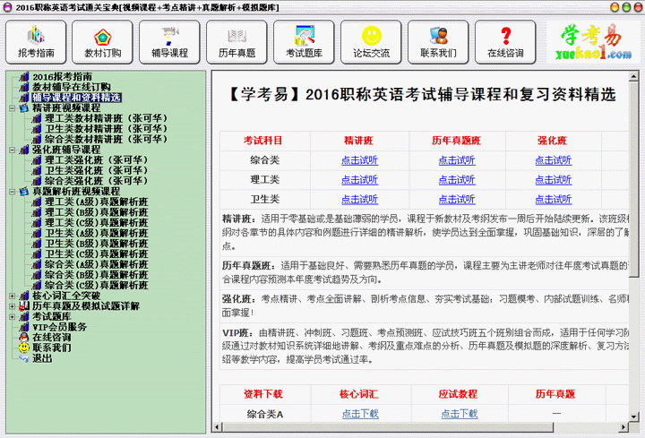The height and width of the screenshot is (438, 645).
Task: Click the 在线咨询 question mark button
Action: 505,42
